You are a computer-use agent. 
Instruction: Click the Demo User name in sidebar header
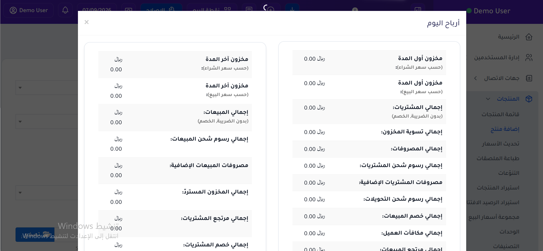point(492,11)
